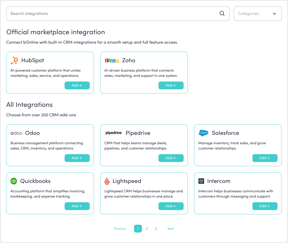Click the Zoho logo icon

tap(112, 61)
